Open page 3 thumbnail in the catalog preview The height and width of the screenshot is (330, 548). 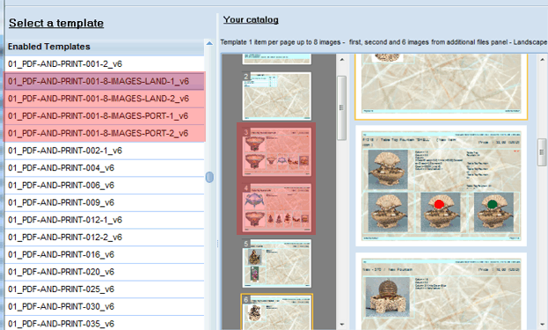tap(276, 151)
